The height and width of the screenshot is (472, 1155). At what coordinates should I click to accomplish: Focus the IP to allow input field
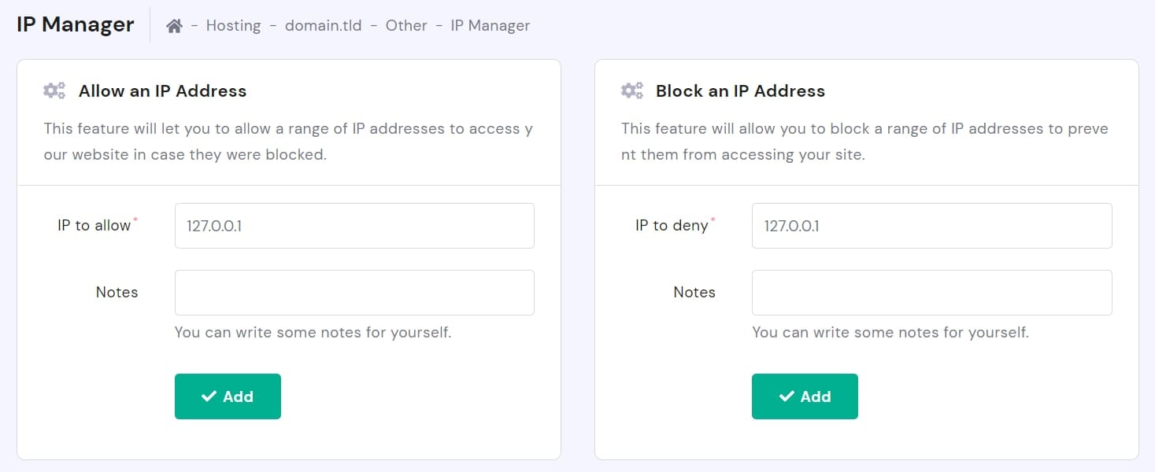click(x=354, y=226)
